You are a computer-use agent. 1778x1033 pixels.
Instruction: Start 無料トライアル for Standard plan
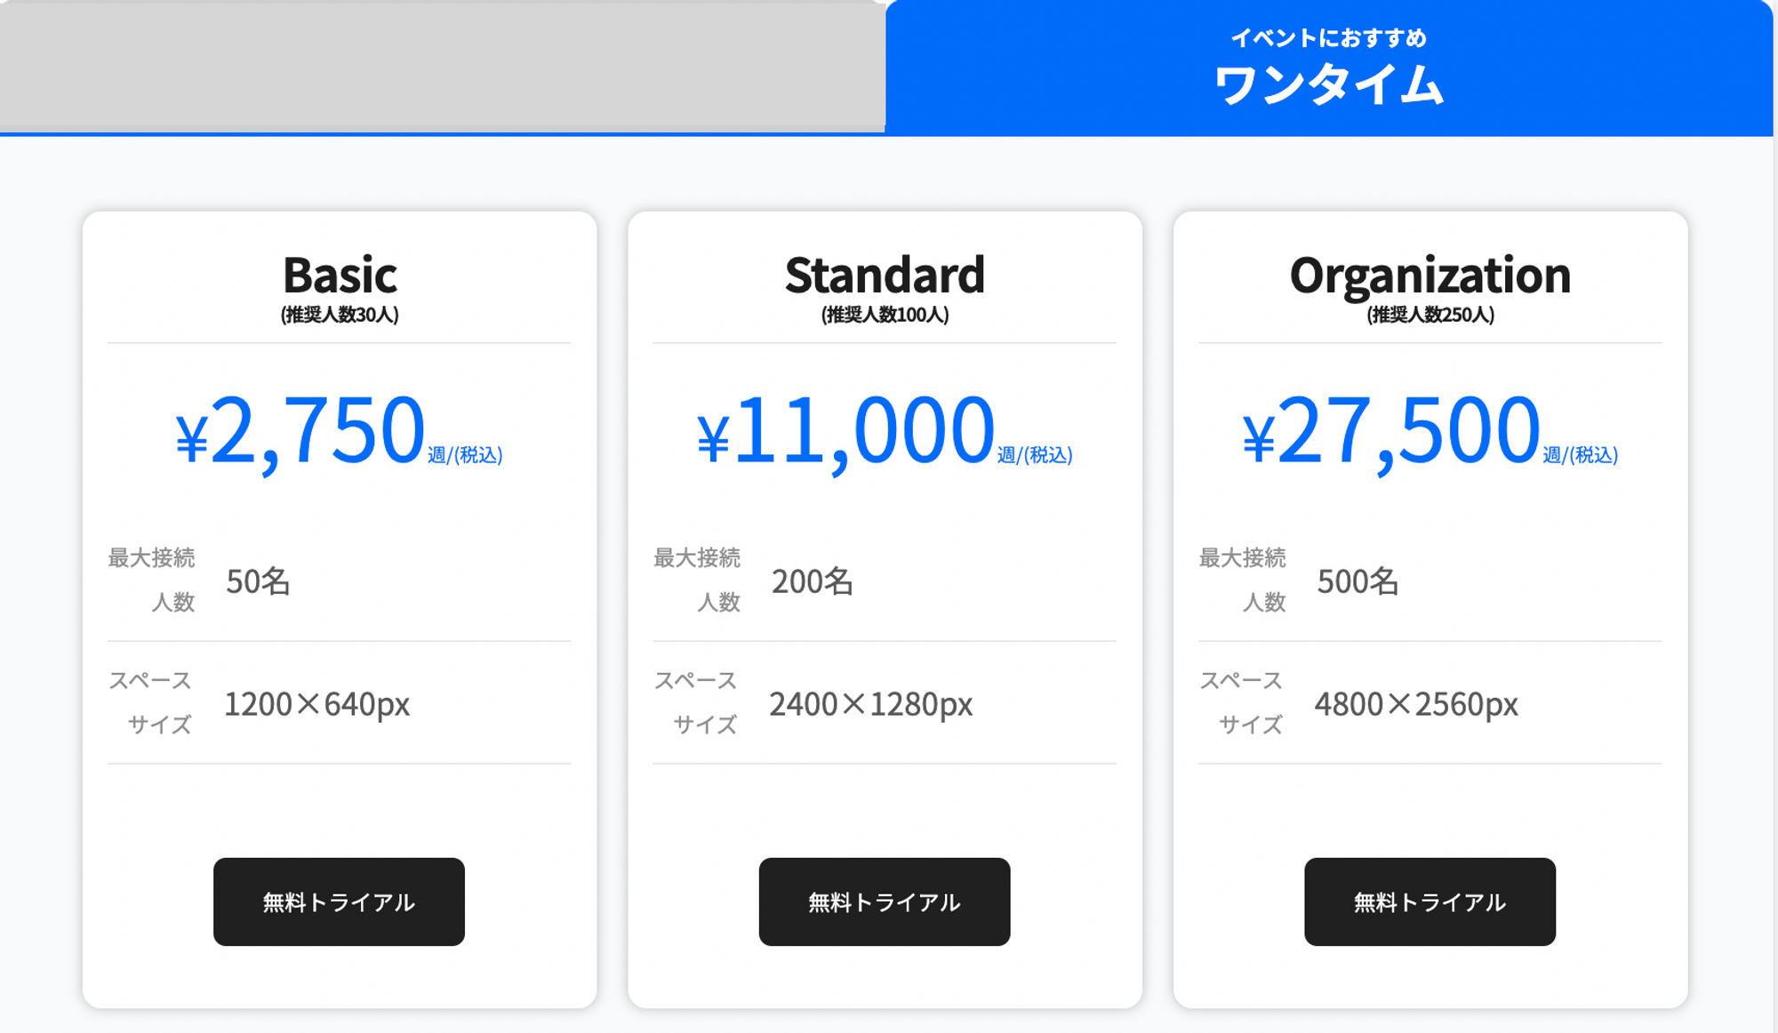885,901
